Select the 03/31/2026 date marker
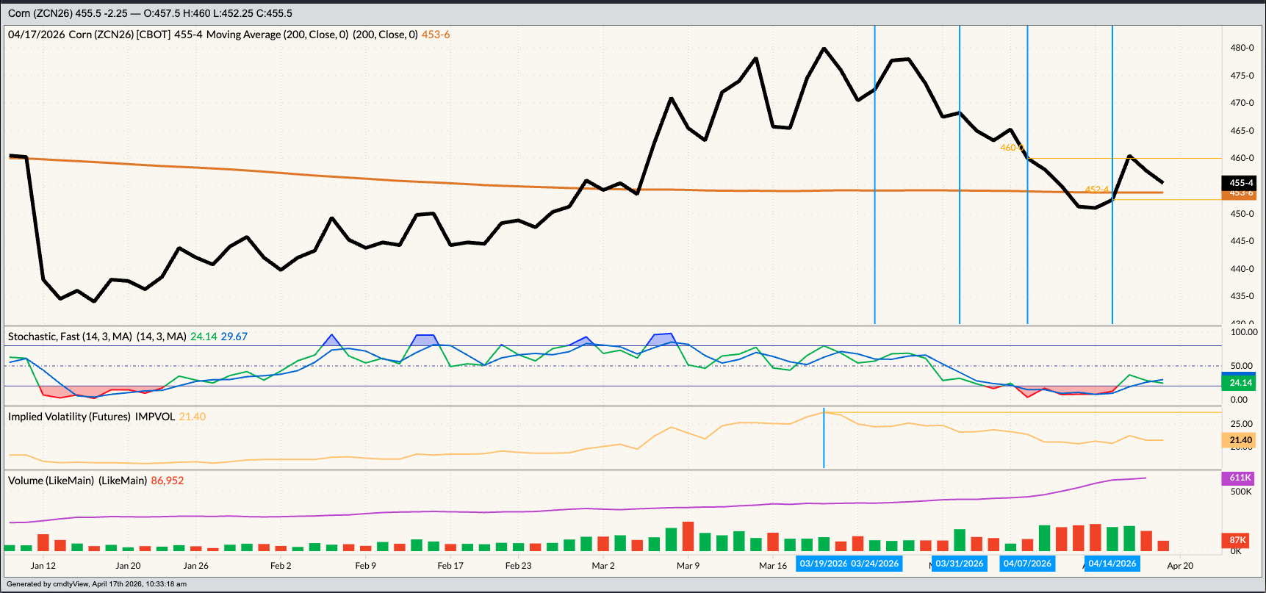Viewport: 1266px width, 593px height. click(959, 564)
